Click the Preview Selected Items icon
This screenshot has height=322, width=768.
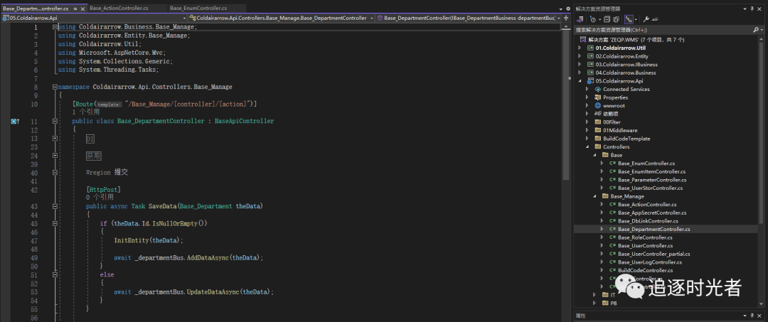click(x=656, y=20)
